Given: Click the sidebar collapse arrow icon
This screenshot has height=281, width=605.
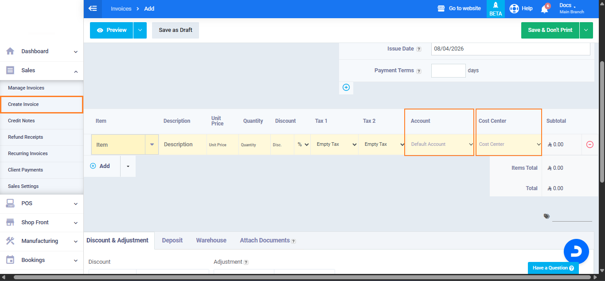Looking at the screenshot, I should [x=93, y=8].
